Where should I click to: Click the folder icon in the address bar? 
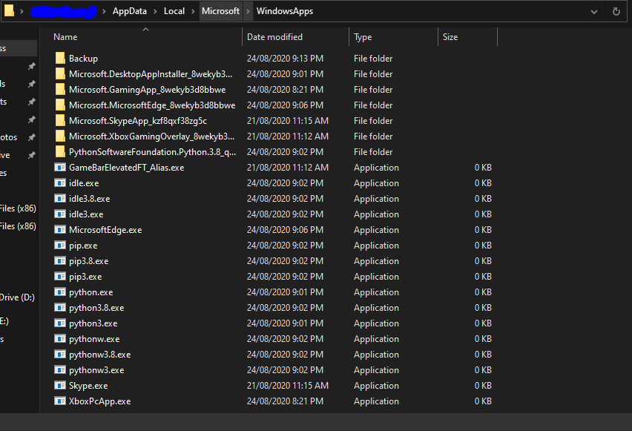[9, 11]
